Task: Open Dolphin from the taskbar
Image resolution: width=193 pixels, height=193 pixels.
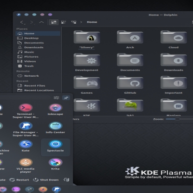Action: pos(56,189)
